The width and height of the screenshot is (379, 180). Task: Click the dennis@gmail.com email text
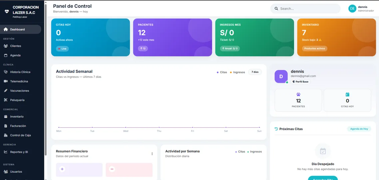point(303,76)
